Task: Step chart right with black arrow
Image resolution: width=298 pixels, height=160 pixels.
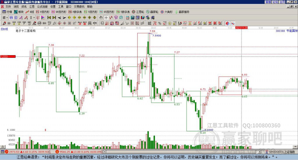Action: [64, 18]
